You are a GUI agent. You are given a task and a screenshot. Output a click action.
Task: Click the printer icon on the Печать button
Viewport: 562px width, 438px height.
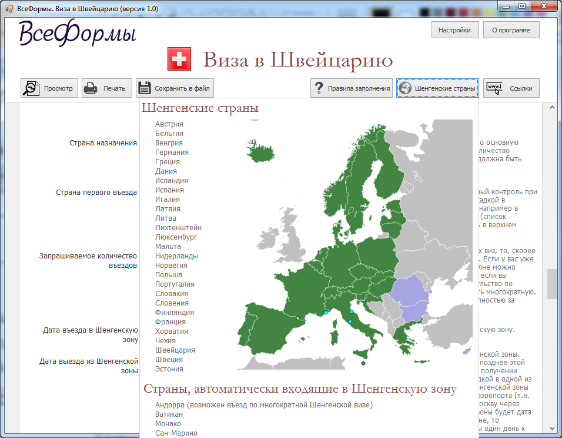[91, 88]
